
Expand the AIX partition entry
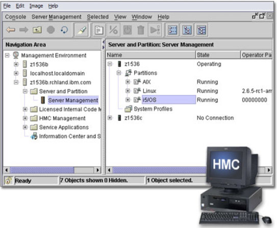pos(128,82)
